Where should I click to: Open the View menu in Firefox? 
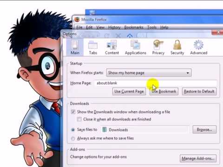click(x=100, y=27)
